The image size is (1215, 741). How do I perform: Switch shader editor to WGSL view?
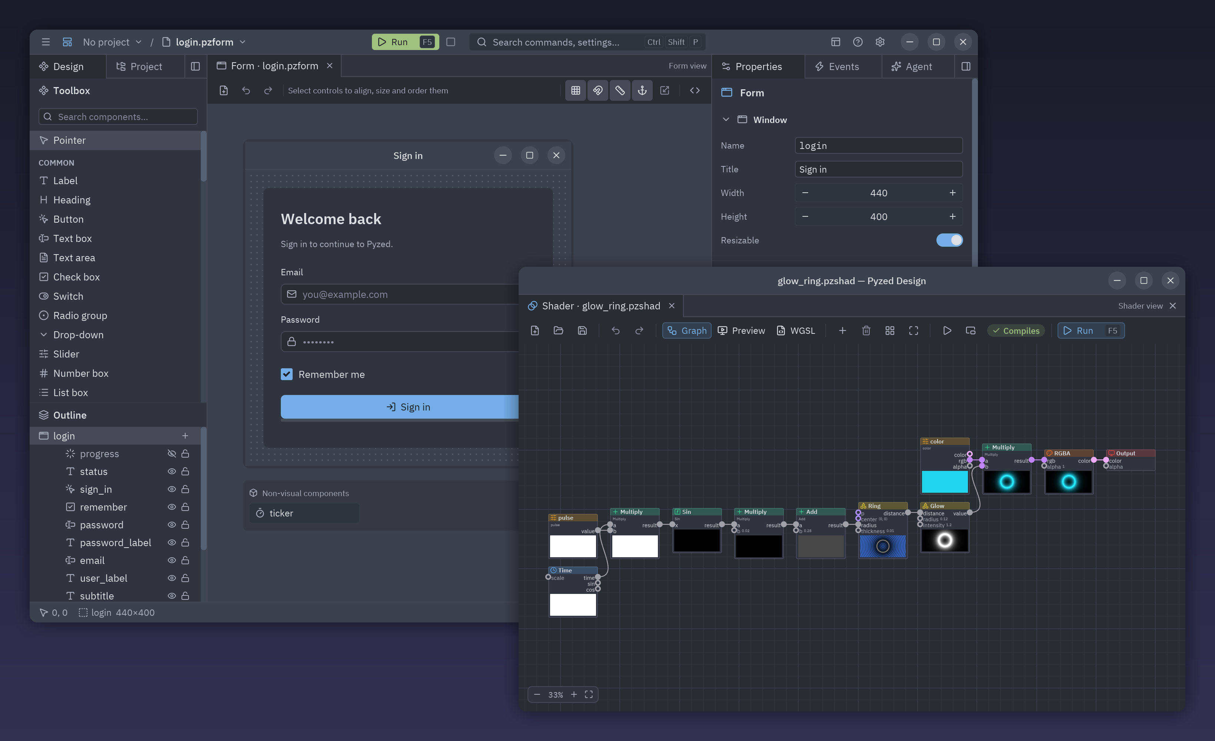pos(796,330)
